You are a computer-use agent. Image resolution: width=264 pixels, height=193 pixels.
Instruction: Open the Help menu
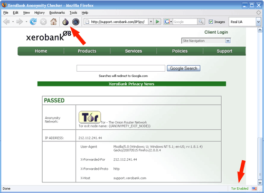pyautogui.click(x=85, y=13)
